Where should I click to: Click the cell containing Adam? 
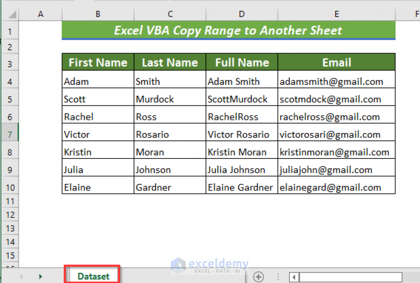98,79
